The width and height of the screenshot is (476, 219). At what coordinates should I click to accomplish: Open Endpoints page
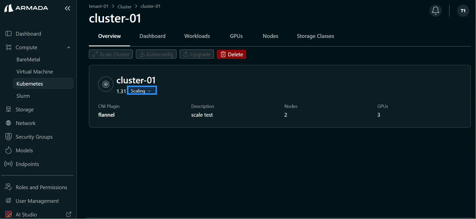pyautogui.click(x=27, y=164)
